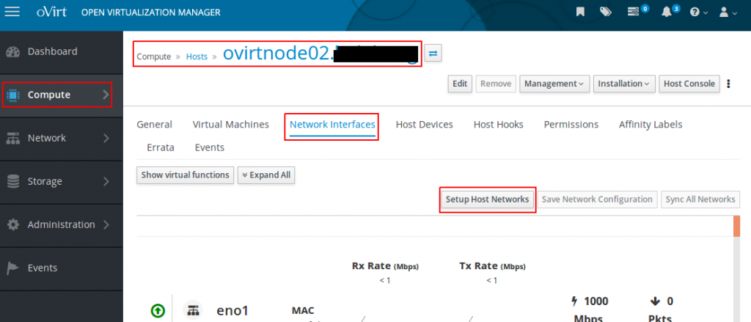751x322 pixels.
Task: Expand the Compute sidebar submenu
Action: pyautogui.click(x=106, y=95)
